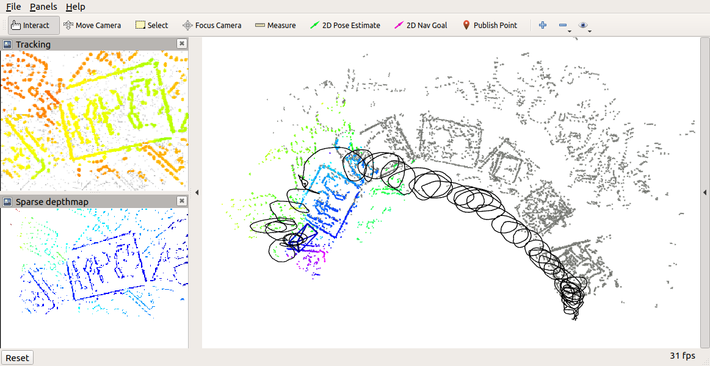Open the Panels menu
This screenshot has height=366, width=710.
click(43, 7)
